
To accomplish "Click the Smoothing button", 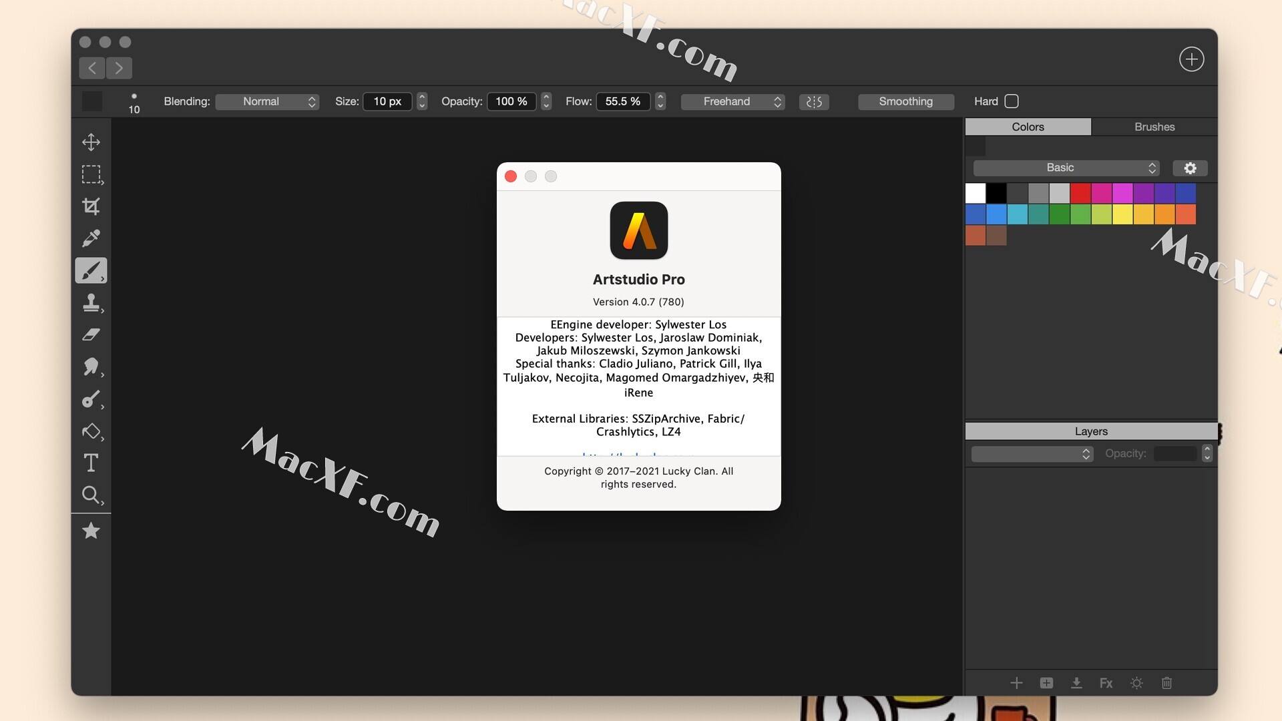I will click(905, 101).
